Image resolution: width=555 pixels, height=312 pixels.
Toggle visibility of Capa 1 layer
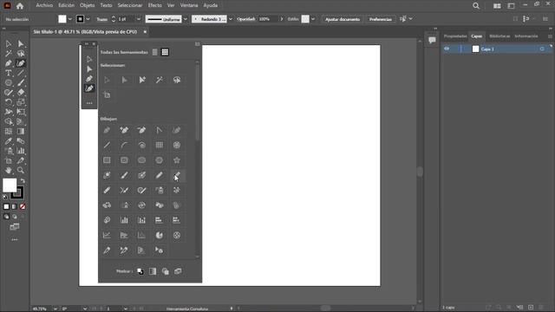447,49
